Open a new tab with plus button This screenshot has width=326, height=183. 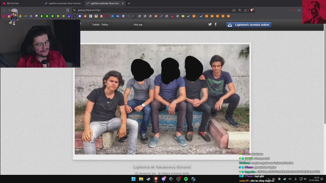(x=129, y=3)
